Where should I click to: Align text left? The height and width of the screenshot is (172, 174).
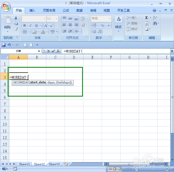click(x=64, y=25)
